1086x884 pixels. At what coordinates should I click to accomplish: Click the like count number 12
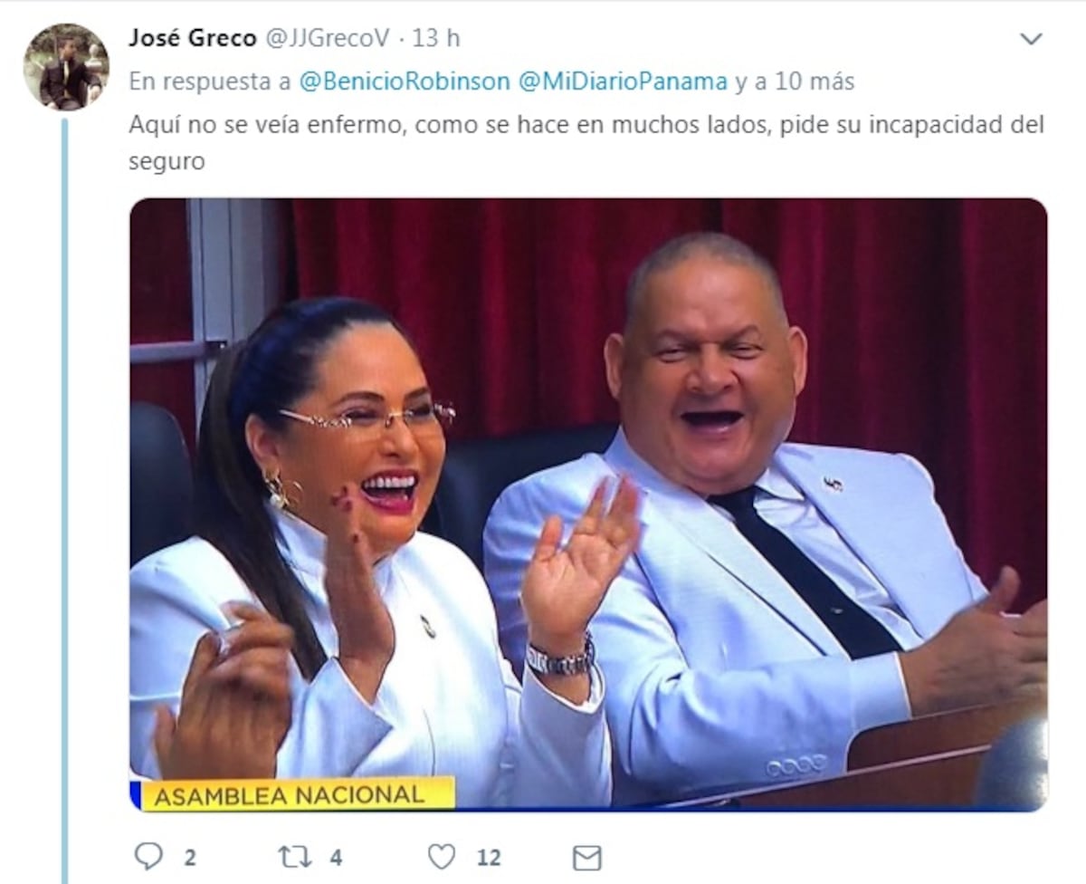489,857
